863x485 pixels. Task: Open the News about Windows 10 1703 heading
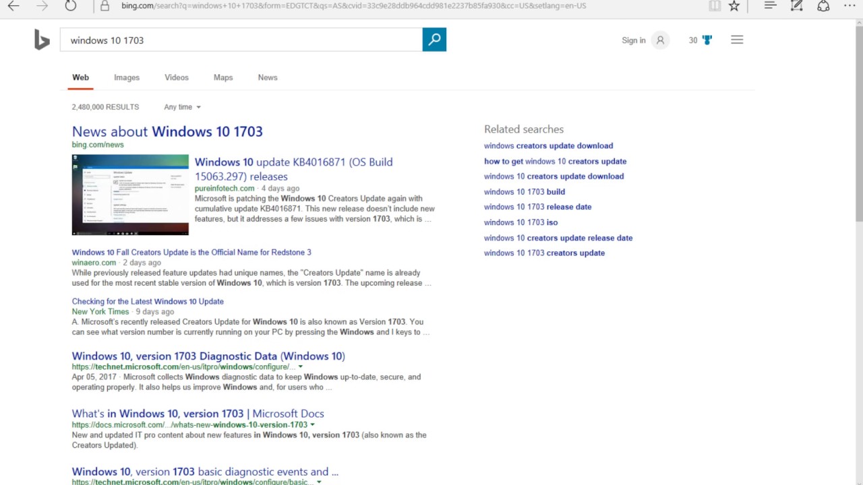(x=167, y=131)
